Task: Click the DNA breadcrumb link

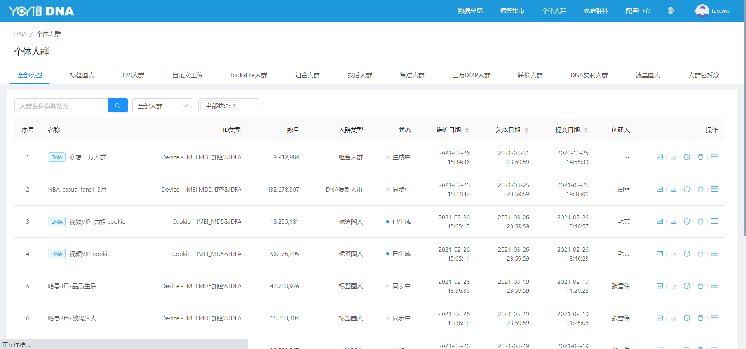Action: [20, 34]
